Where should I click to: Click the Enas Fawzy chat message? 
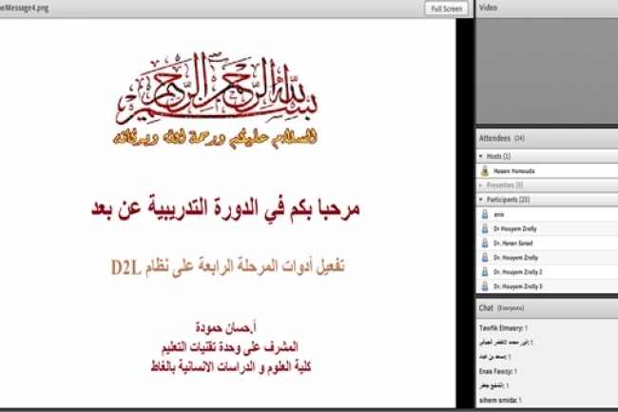point(498,371)
